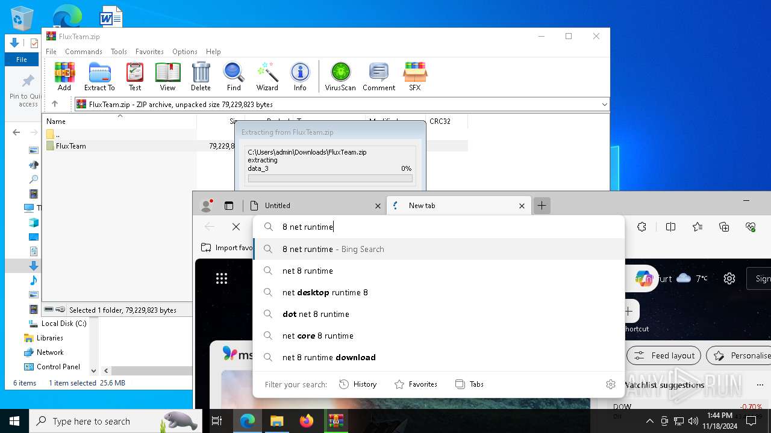Stop loading the page in Edge
Image resolution: width=771 pixels, height=433 pixels.
(x=236, y=227)
